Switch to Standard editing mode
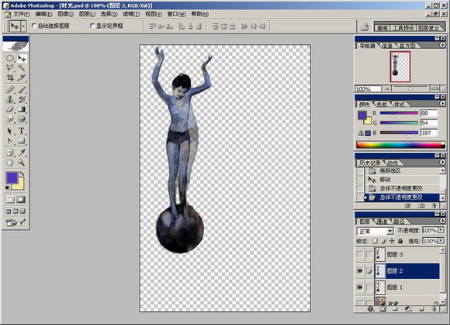Screen dimensions: 450x325 pyautogui.click(x=10, y=200)
